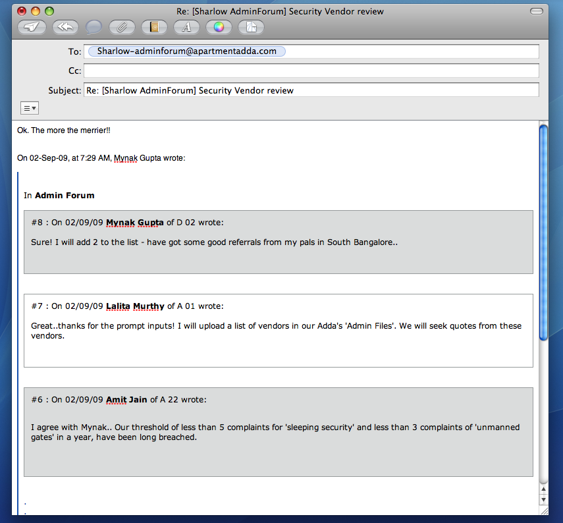Click the scrollbar up arrow
This screenshot has height=523, width=563.
[x=543, y=489]
